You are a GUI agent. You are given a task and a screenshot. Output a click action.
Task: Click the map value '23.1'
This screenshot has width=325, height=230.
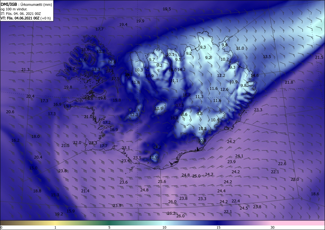[125, 148]
